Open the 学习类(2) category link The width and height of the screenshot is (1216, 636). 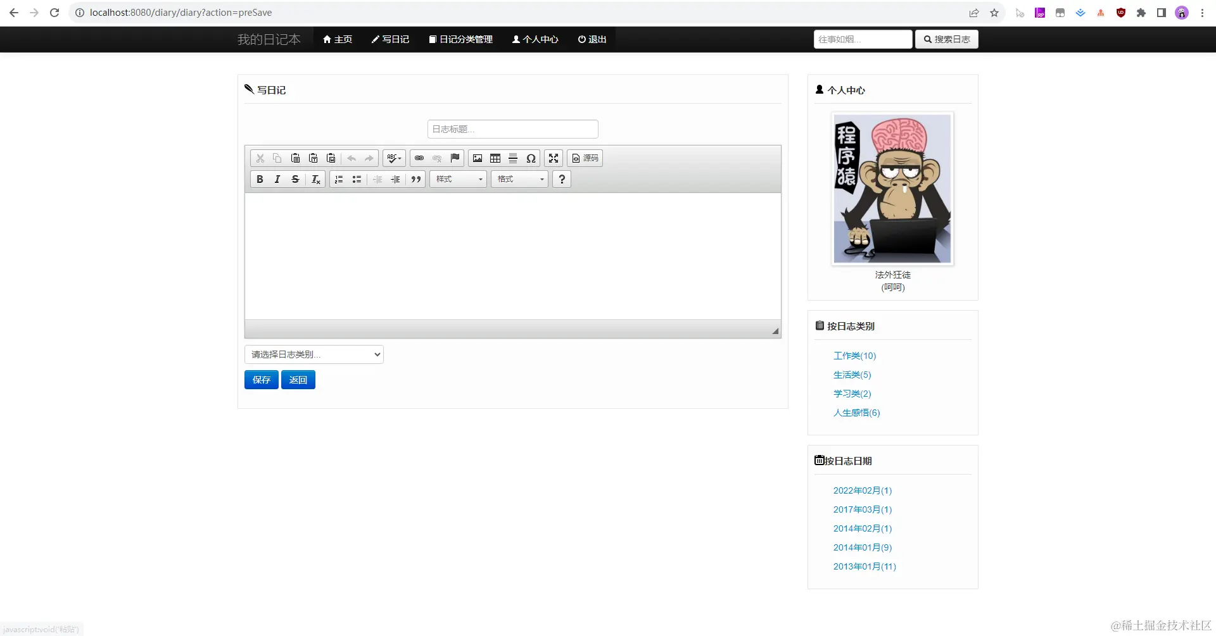click(x=852, y=394)
